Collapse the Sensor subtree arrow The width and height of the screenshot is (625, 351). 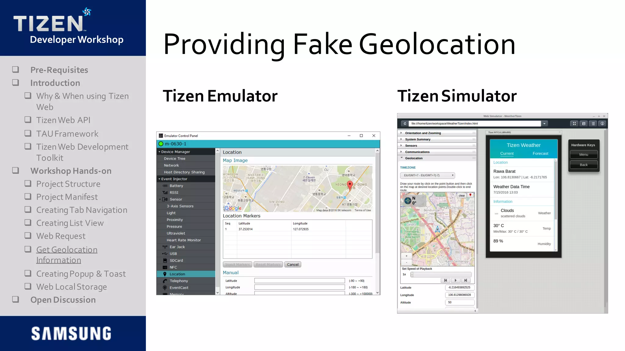pyautogui.click(x=160, y=199)
